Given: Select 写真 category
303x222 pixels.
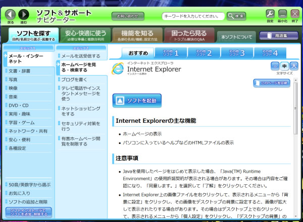Looking at the screenshot, I should coord(29,80).
